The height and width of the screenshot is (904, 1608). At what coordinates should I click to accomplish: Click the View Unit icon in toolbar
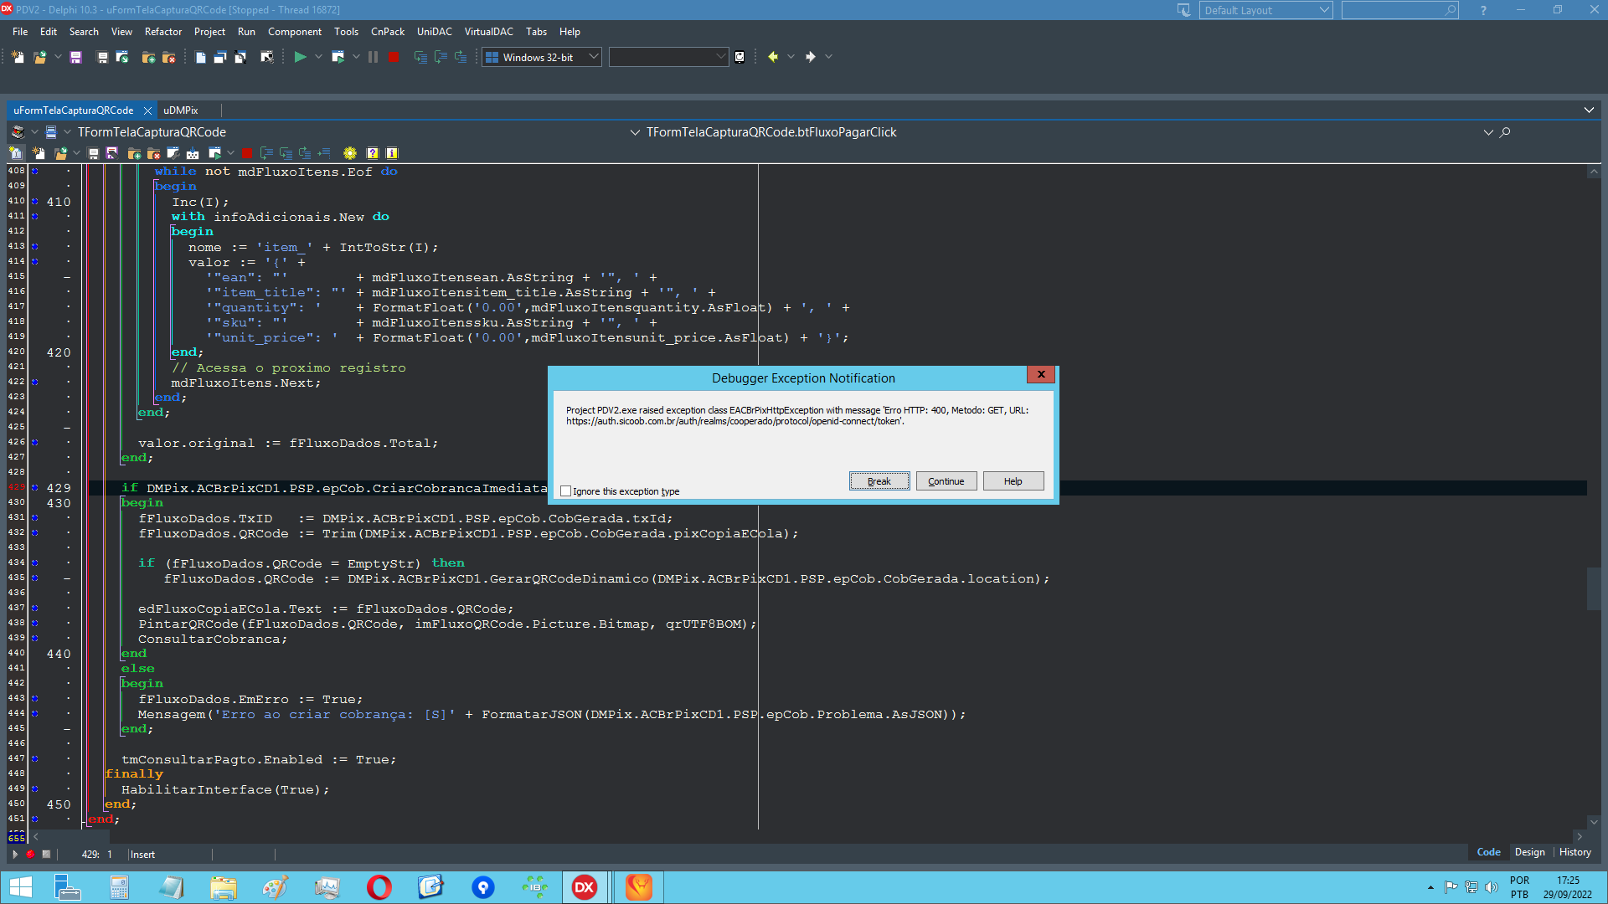200,57
